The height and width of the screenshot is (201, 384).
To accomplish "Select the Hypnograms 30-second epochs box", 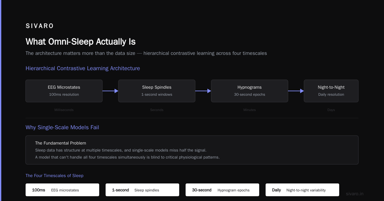I will 250,91.
